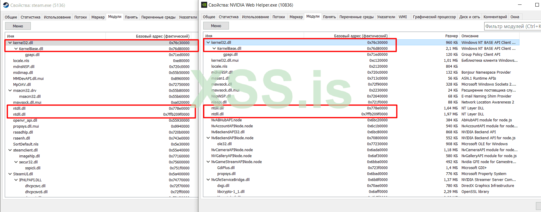Collapse NvGfeServiceBridge.dll entry
Viewport: 541px width, 212px height.
coord(208,179)
